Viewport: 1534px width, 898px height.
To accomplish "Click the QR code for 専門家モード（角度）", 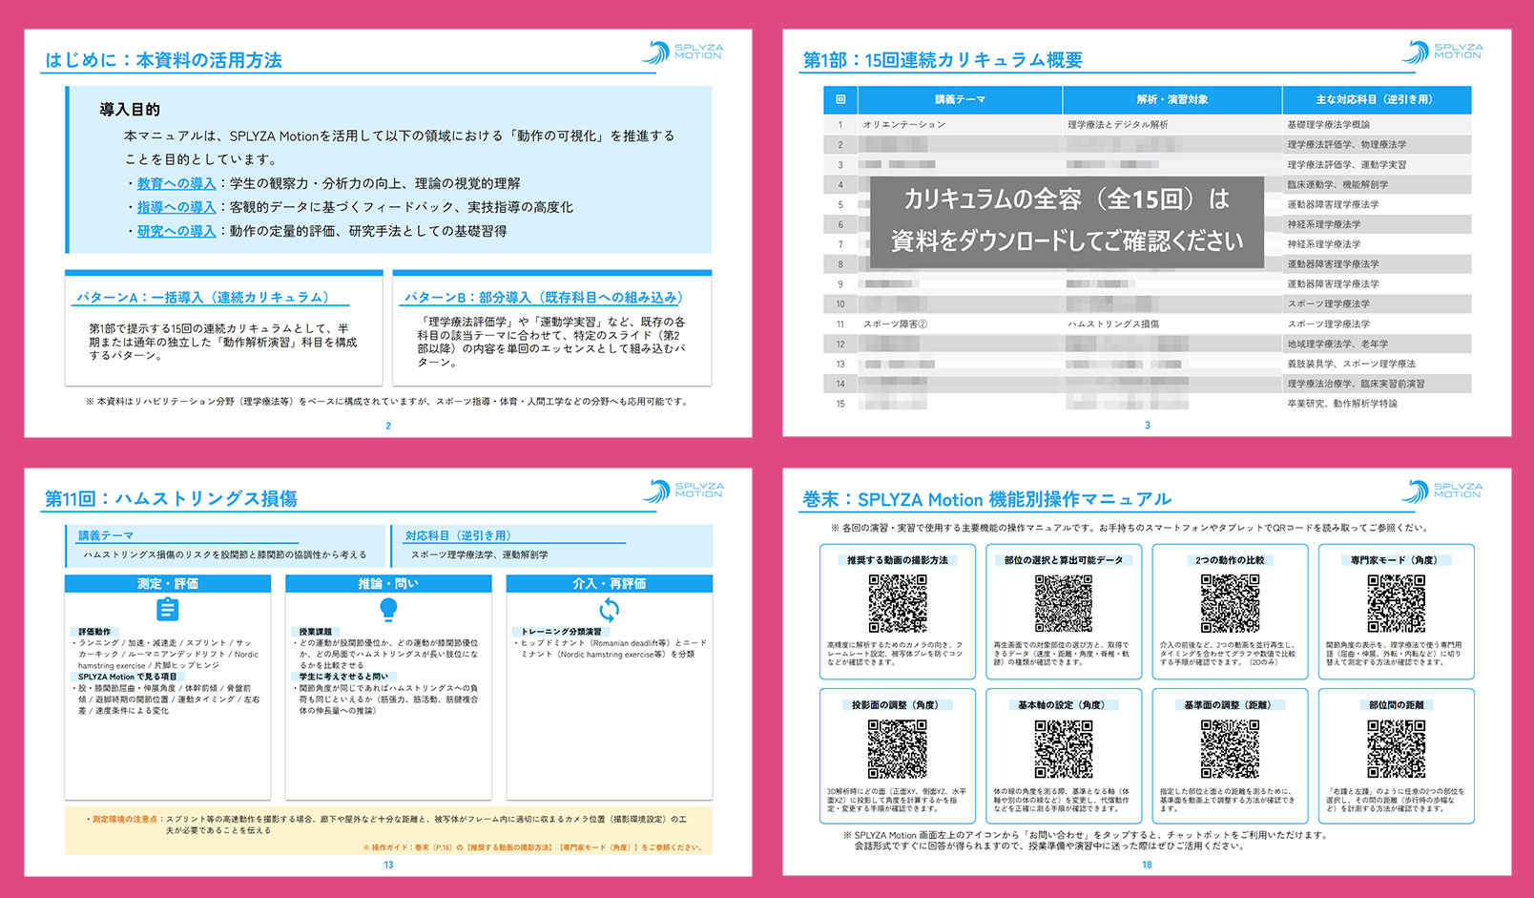I will [1396, 604].
